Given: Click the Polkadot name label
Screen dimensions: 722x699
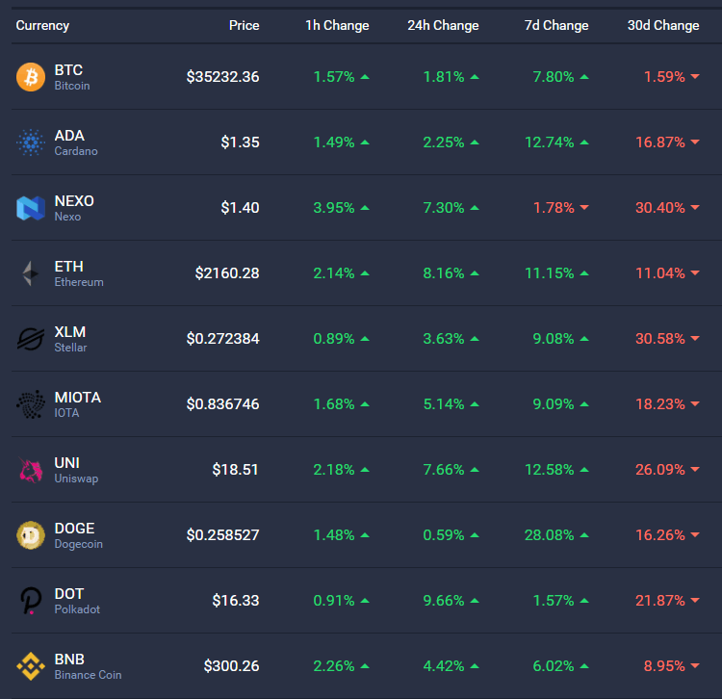Looking at the screenshot, I should click(77, 609).
